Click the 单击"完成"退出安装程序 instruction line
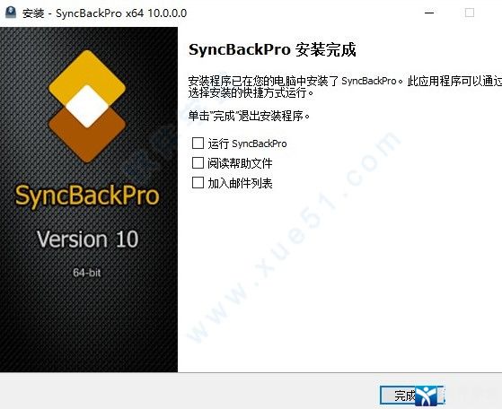This screenshot has height=409, width=502. click(249, 116)
